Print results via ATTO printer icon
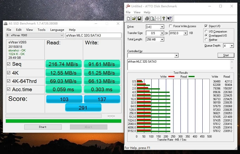Viewport: 240px width, 154px height. click(147, 19)
